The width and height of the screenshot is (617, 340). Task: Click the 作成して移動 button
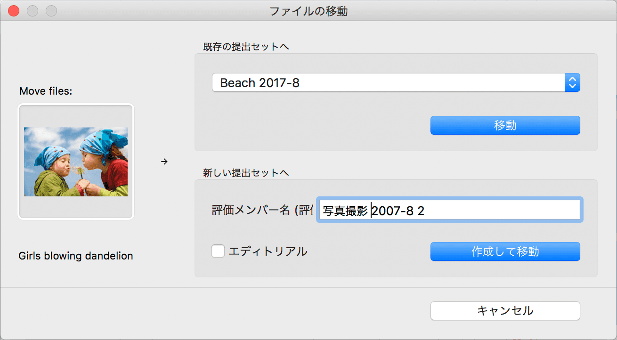[x=505, y=251]
